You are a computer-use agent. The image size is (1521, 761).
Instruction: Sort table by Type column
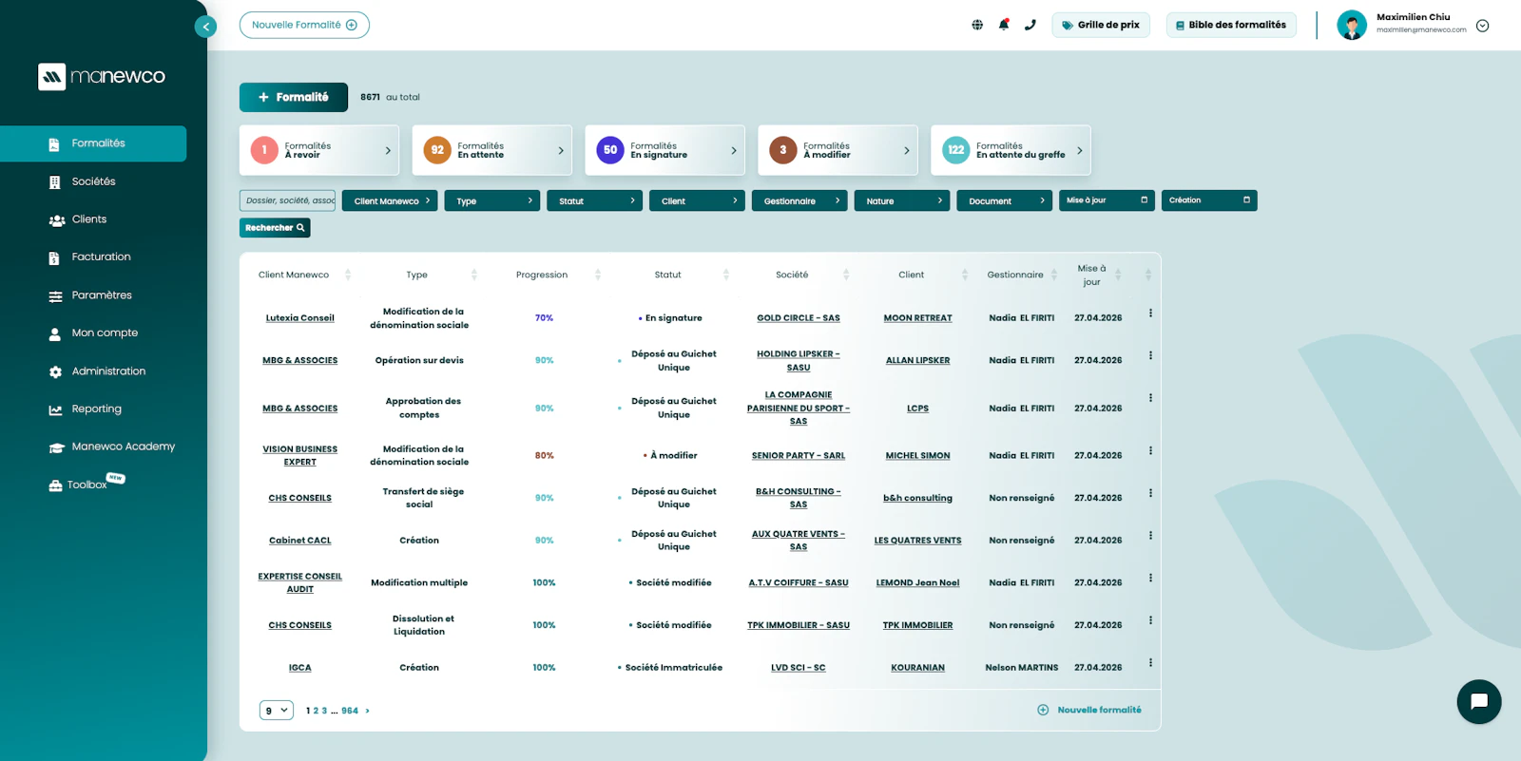474,275
